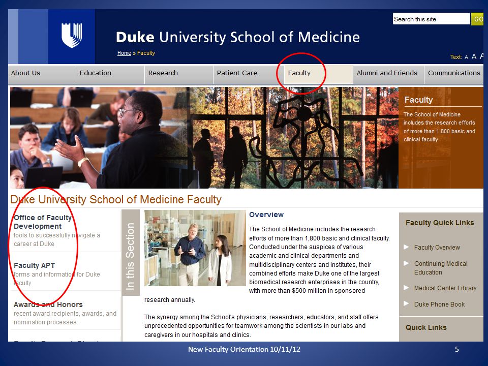Click the Home breadcrumb link
Viewport: 488px width, 366px height.
point(124,53)
